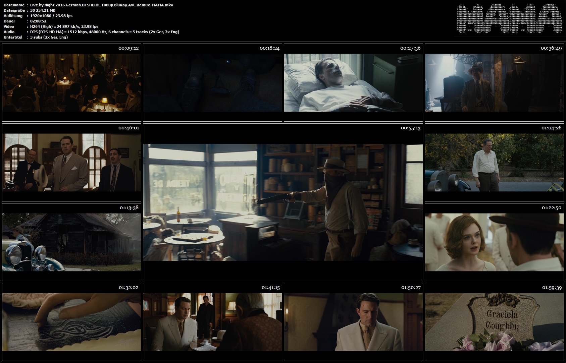Image resolution: width=566 pixels, height=363 pixels.
Task: Click the timestamp 00:55:13
Action: (x=411, y=128)
